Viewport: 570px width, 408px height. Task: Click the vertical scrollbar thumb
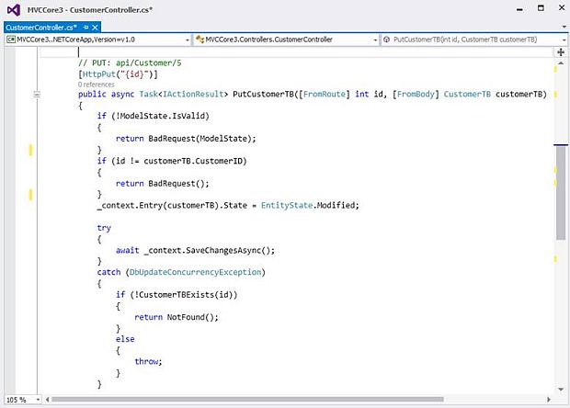pyautogui.click(x=561, y=193)
